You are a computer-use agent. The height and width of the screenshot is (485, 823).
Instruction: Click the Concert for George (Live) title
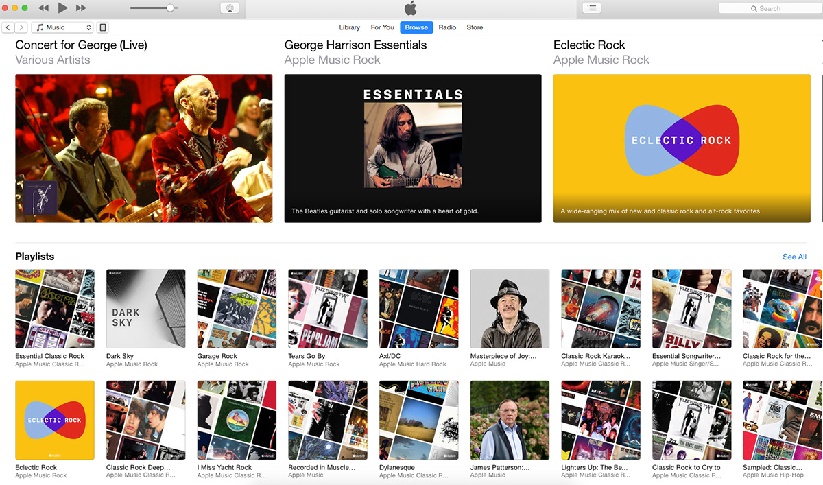pyautogui.click(x=81, y=45)
